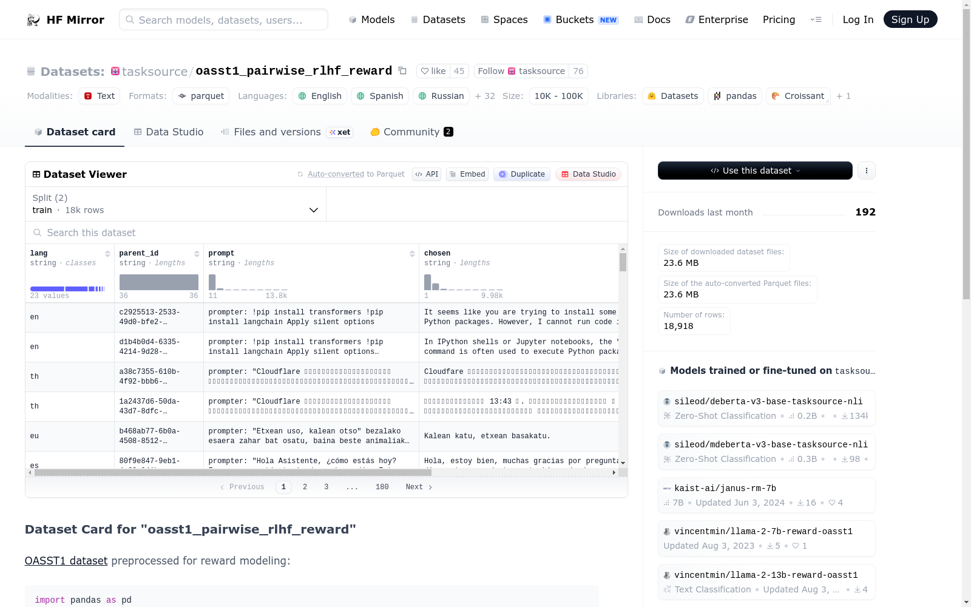
Task: Select the Russian language tag
Action: click(441, 96)
